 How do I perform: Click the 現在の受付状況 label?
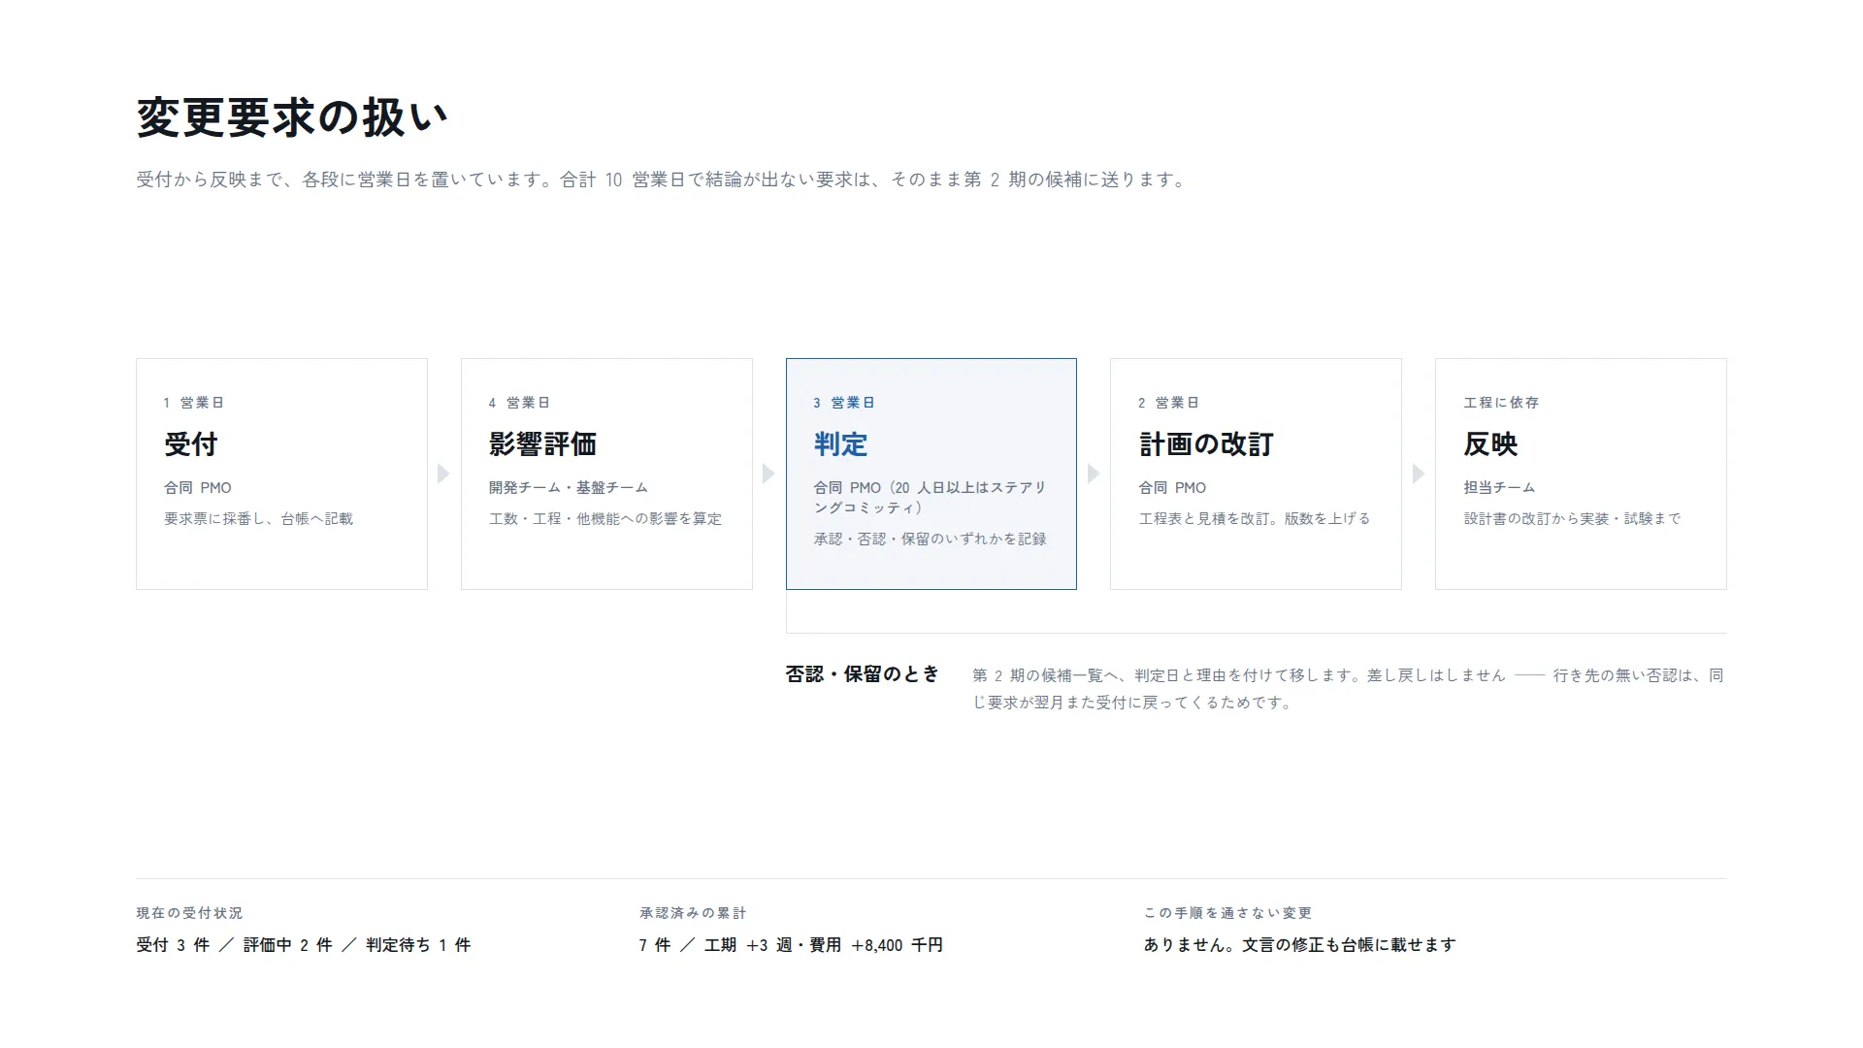(x=189, y=913)
